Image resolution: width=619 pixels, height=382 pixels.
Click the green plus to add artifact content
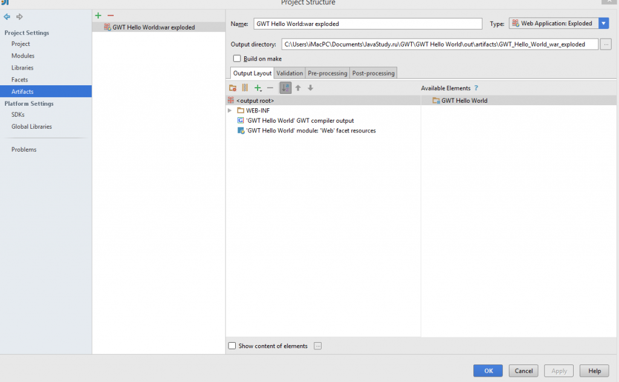pos(258,88)
